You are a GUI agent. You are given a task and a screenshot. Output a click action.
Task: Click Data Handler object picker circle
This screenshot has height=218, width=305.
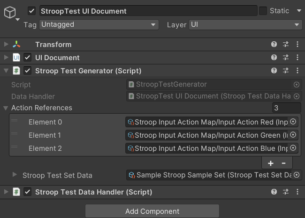pyautogui.click(x=297, y=96)
